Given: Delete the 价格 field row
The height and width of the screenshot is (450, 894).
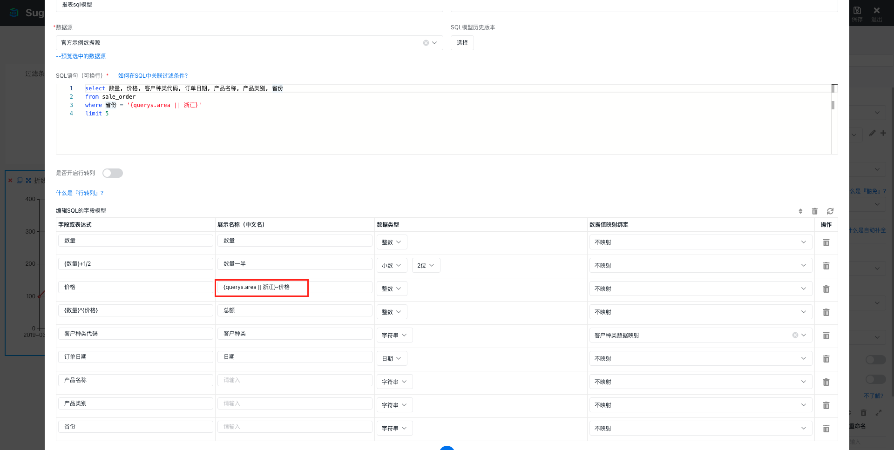Looking at the screenshot, I should pyautogui.click(x=826, y=289).
